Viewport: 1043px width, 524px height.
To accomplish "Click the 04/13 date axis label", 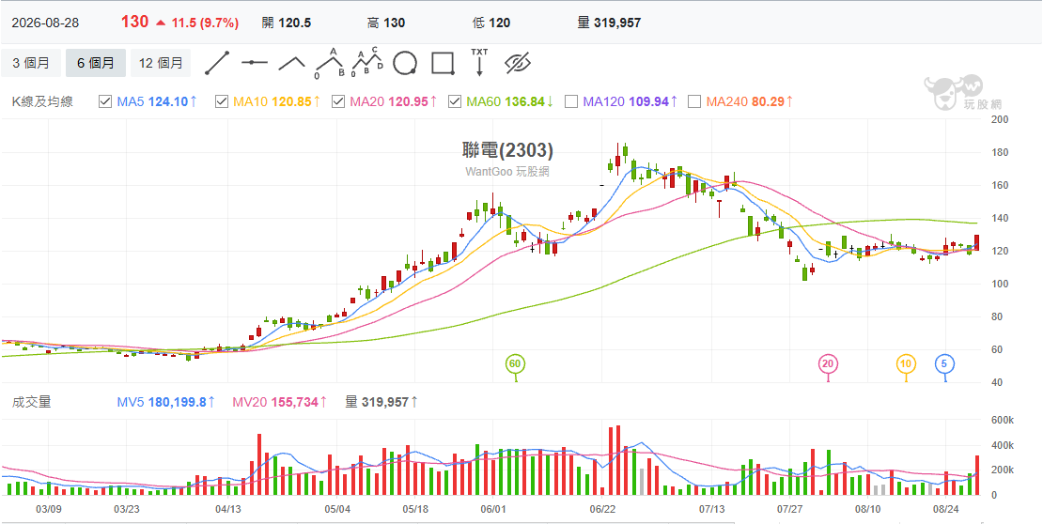I will pyautogui.click(x=227, y=510).
